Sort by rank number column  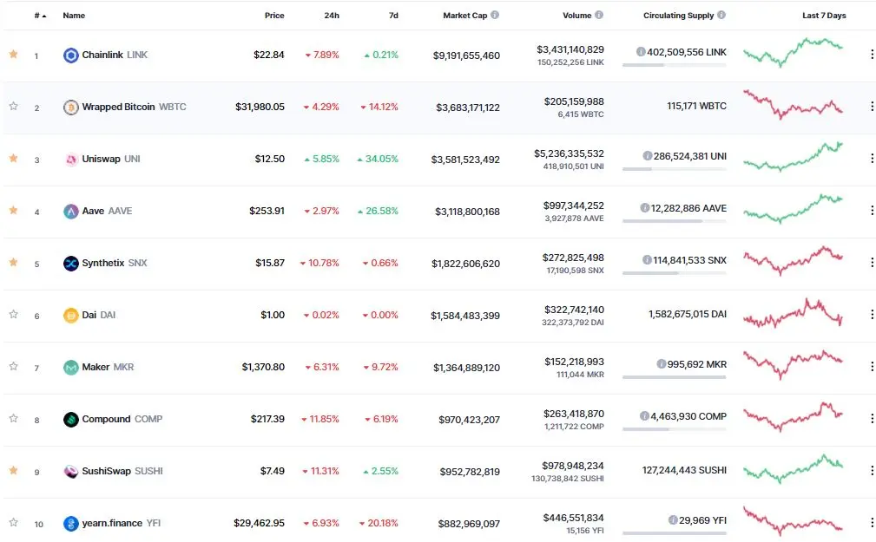40,16
